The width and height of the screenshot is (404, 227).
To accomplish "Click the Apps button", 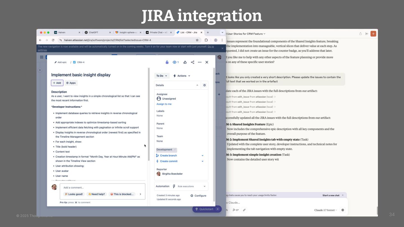I will pos(71,83).
